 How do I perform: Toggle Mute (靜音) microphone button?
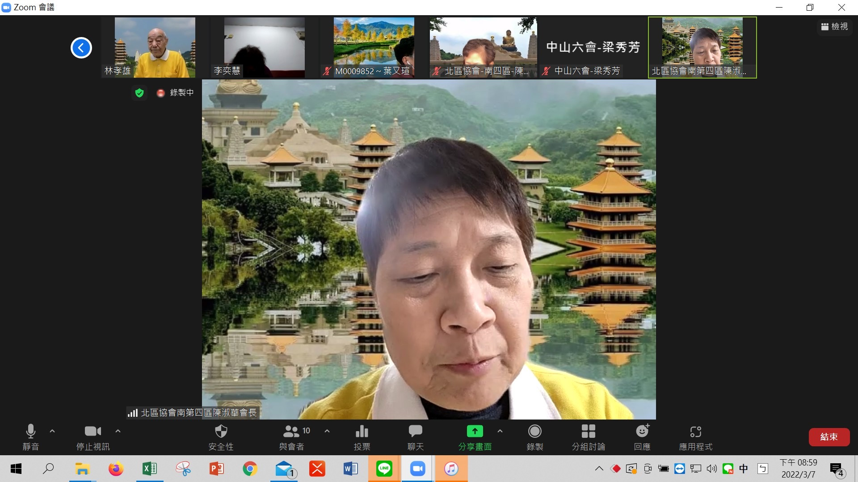30,432
